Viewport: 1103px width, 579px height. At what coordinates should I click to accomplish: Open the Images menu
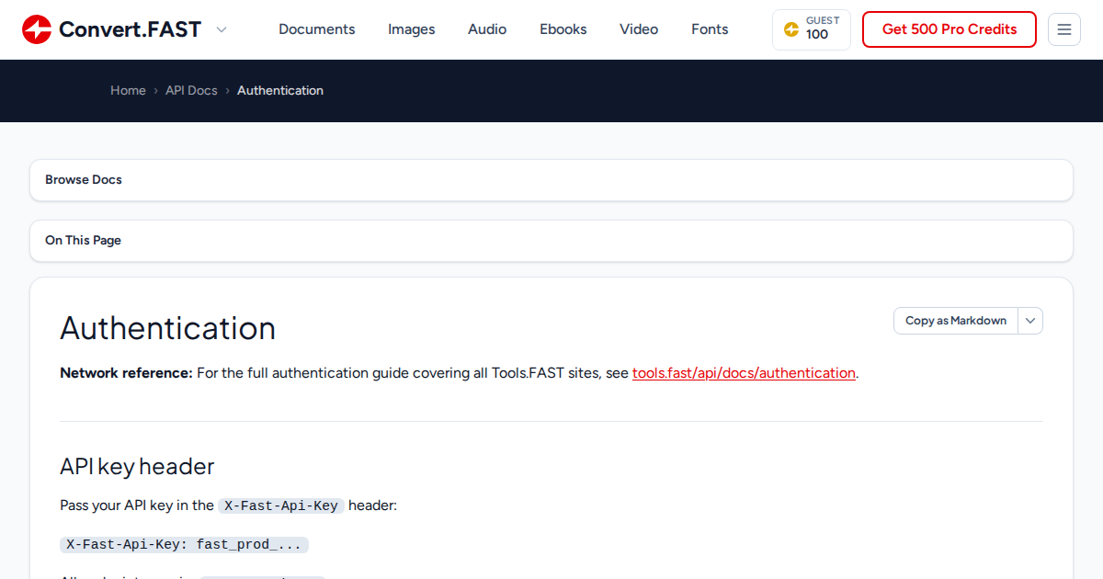pos(412,29)
